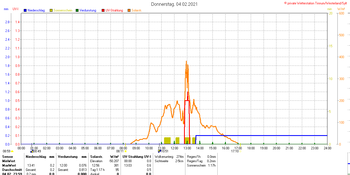This screenshot has height=175, width=350.
Task: Click the Sonnenschein 1:17h summary row
Action: point(201,165)
